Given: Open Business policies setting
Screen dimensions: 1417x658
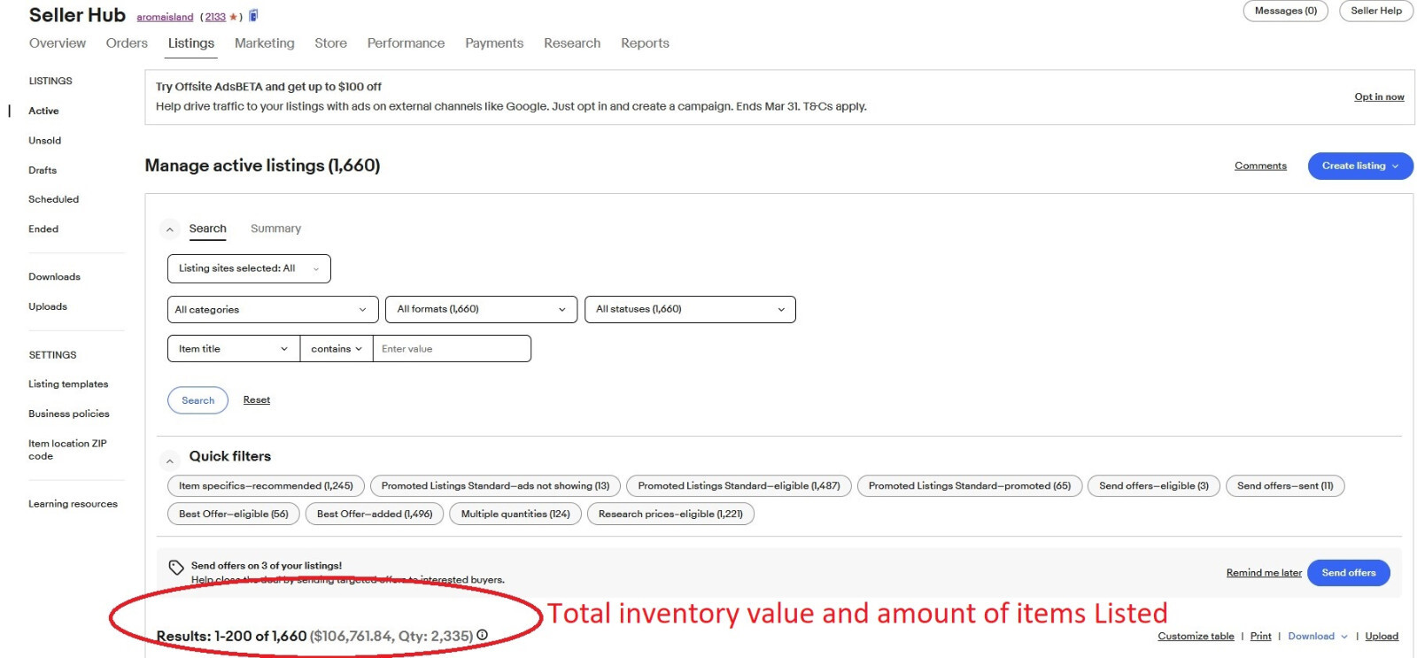Looking at the screenshot, I should [69, 414].
